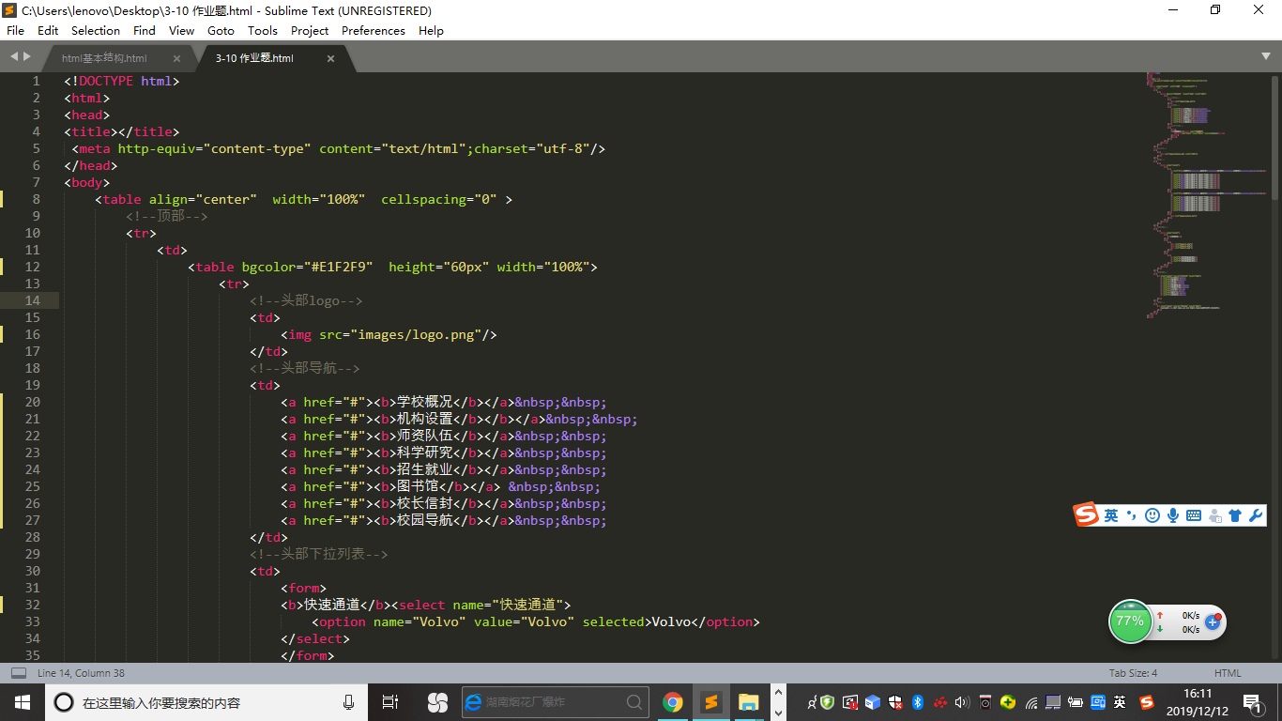Click the 英 input indicator in system tray
Viewport: 1282px width, 721px height.
click(1120, 702)
